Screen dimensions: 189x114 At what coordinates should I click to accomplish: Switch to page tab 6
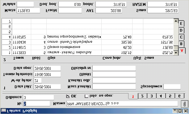(179, 96)
